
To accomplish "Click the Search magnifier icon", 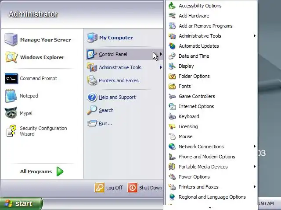I will 92,110.
